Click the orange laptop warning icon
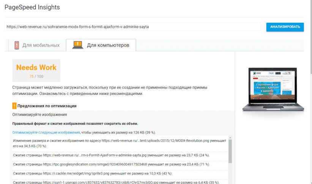 77,45
